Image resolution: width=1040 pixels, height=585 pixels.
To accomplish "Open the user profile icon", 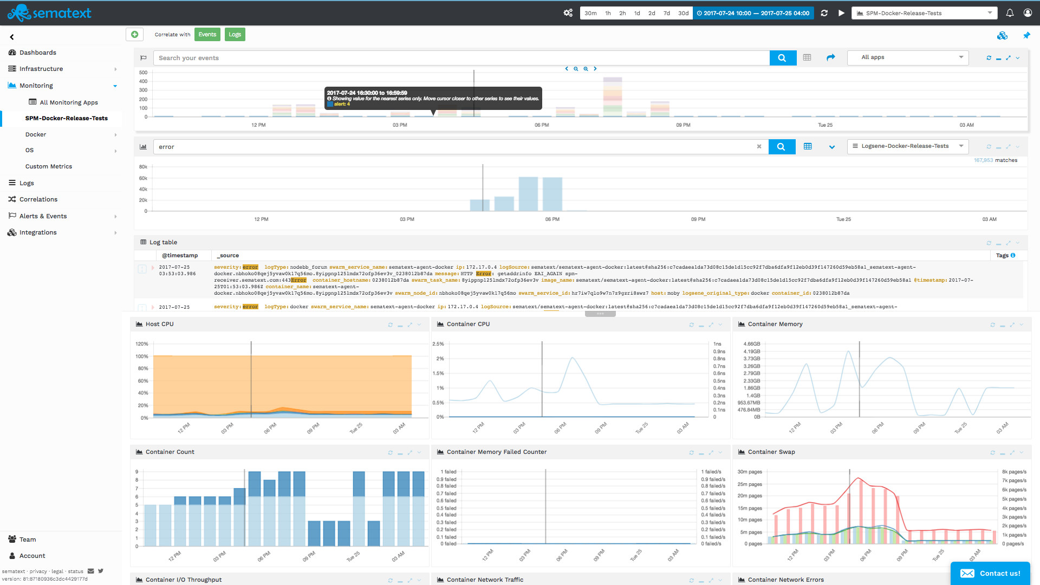I will (1028, 13).
